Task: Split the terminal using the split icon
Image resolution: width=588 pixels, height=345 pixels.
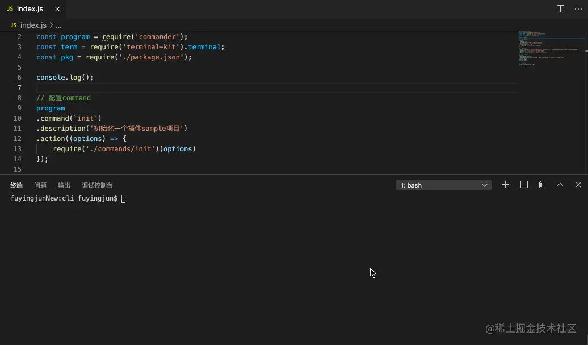Action: [523, 184]
